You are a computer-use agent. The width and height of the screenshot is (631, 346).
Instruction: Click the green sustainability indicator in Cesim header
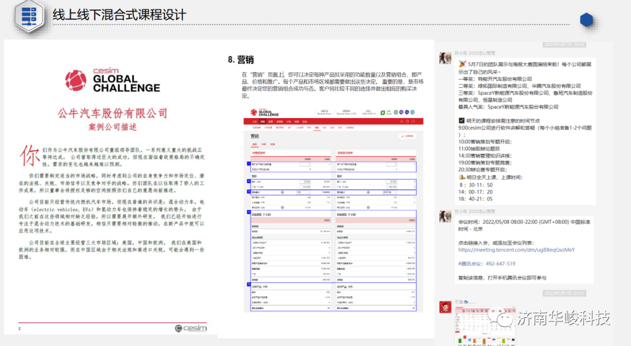[x=383, y=113]
